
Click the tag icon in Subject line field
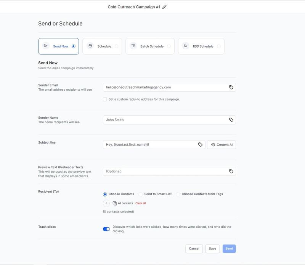(x=200, y=145)
